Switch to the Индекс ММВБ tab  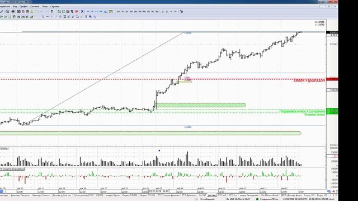129,195
